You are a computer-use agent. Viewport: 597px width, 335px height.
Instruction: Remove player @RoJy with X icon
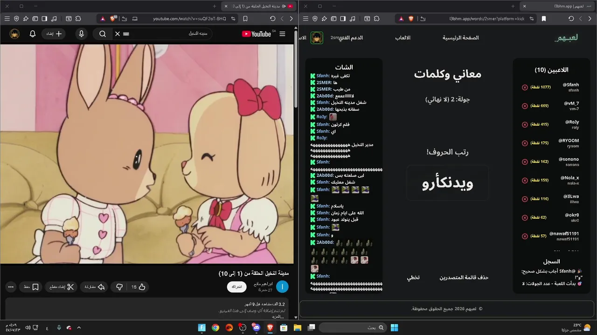pyautogui.click(x=525, y=124)
